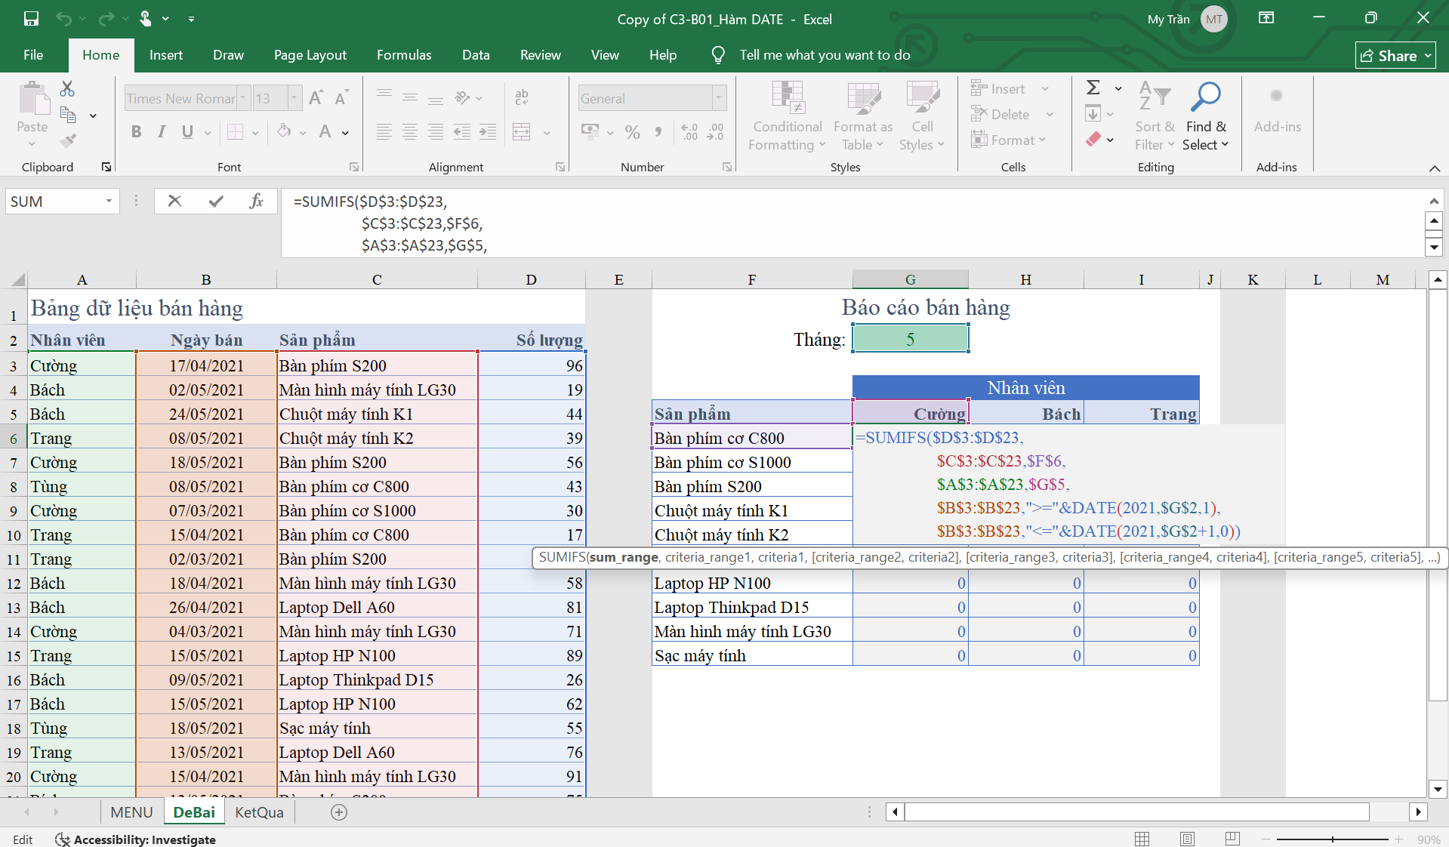Collapse the formula bar with chevron
This screenshot has width=1449, height=847.
point(1433,201)
